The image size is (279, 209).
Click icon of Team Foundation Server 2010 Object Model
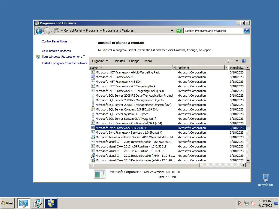coord(93,137)
